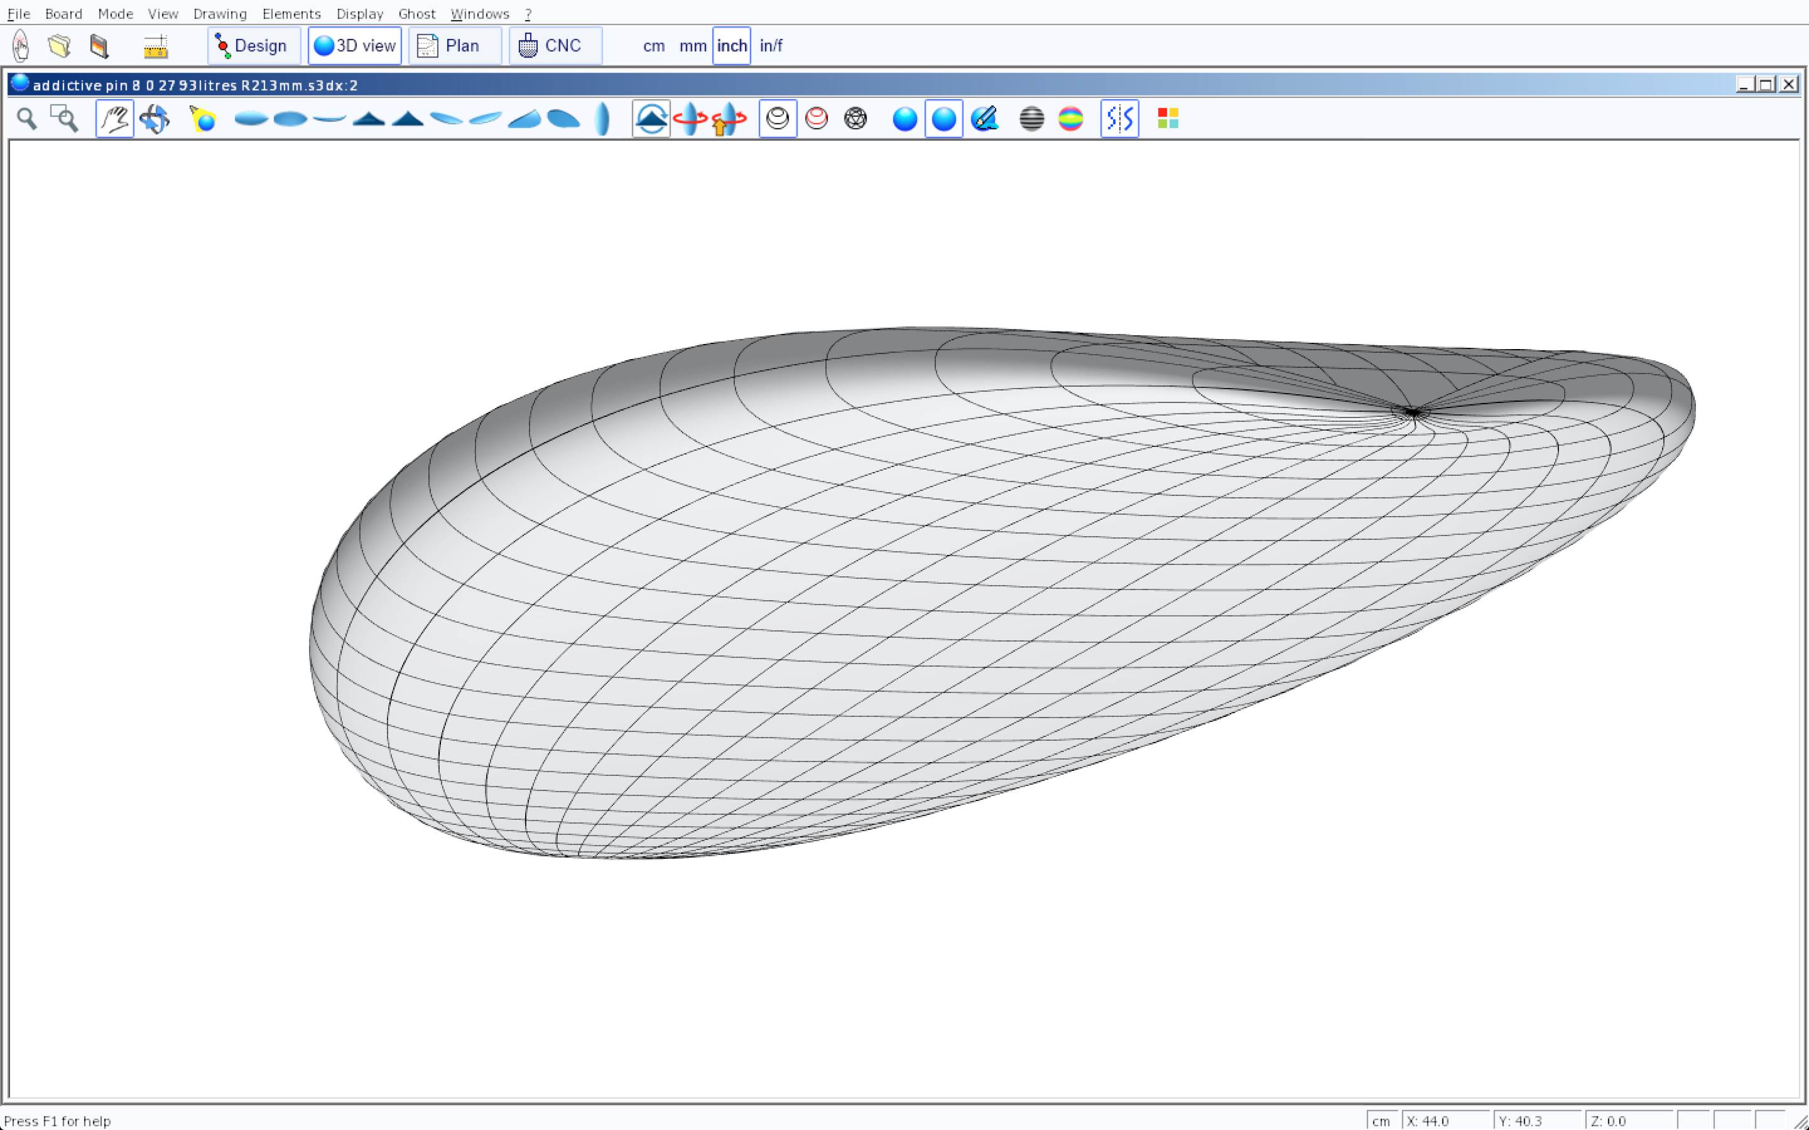Click the zoom window magnifier icon
The image size is (1809, 1130).
(x=64, y=119)
